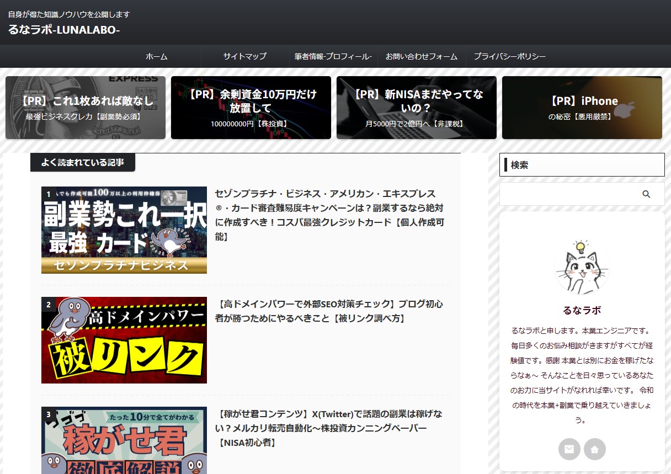Open プライバシーポリシー menu item
The width and height of the screenshot is (671, 474).
(510, 56)
